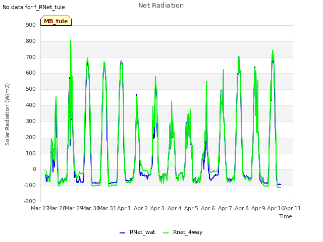Click the -100 y-axis tick label
Viewport: 323px width, 242px height.
tap(30, 185)
